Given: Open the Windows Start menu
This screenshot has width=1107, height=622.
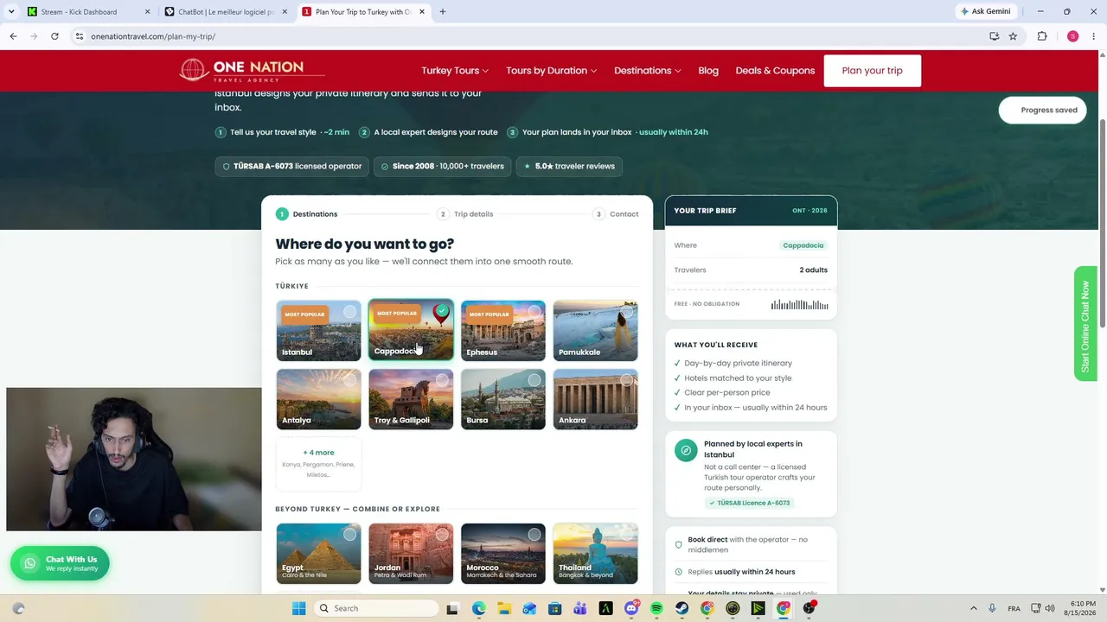Looking at the screenshot, I should coord(299,608).
